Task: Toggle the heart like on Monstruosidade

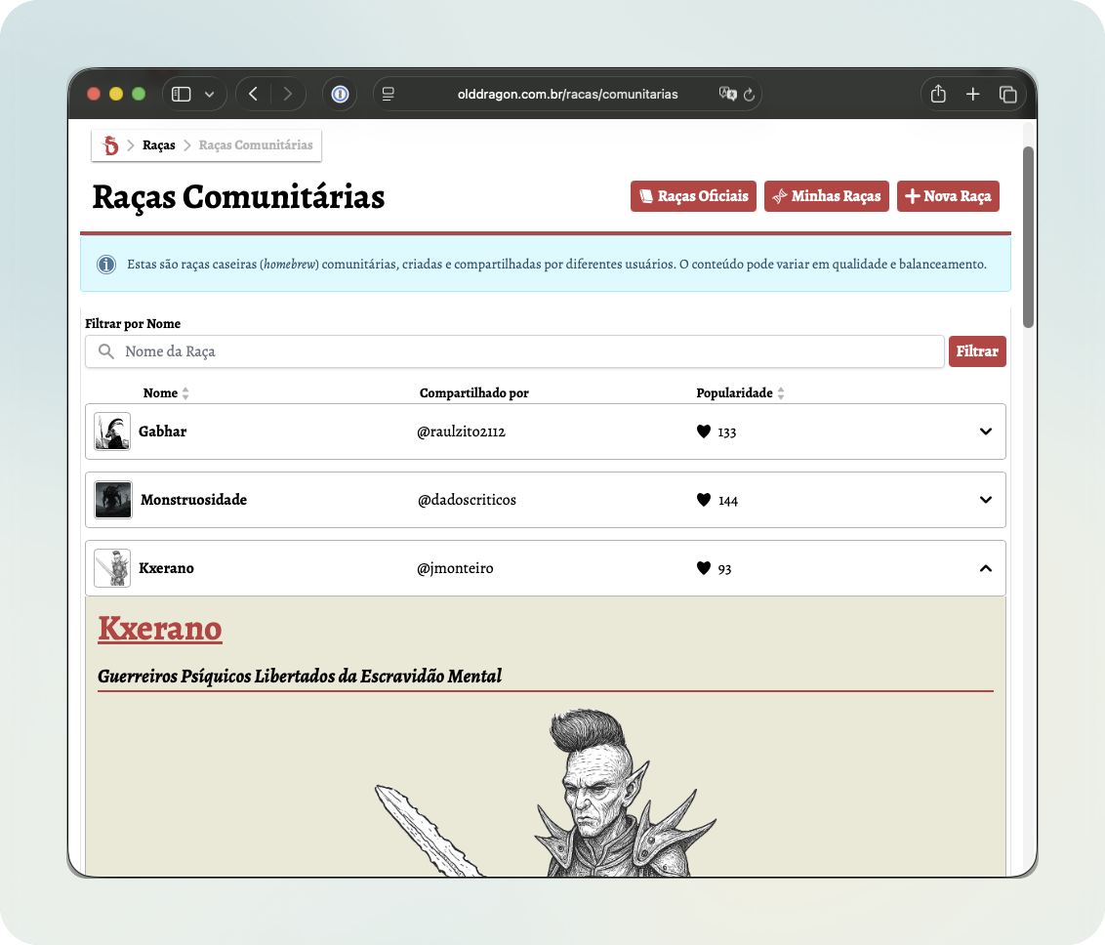Action: (x=703, y=499)
